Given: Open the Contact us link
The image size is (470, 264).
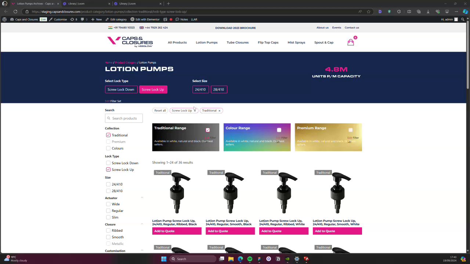Looking at the screenshot, I should point(352,27).
